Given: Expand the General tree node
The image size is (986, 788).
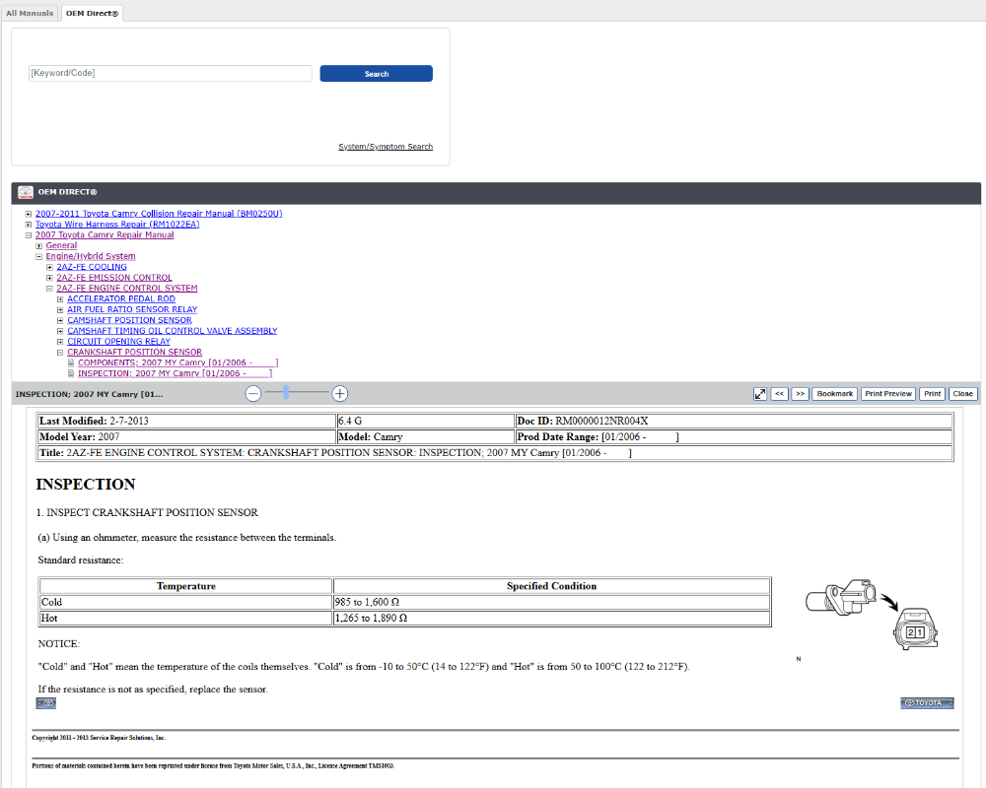Looking at the screenshot, I should click(x=39, y=246).
